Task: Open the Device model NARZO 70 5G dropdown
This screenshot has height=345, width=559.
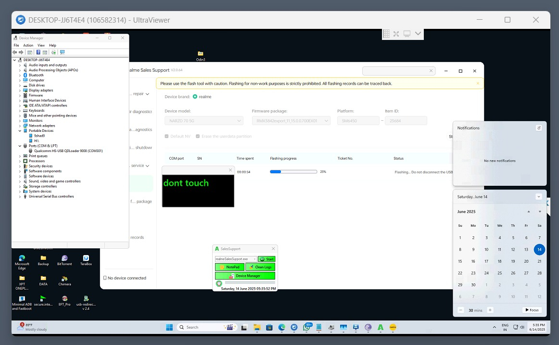Action: tap(204, 121)
